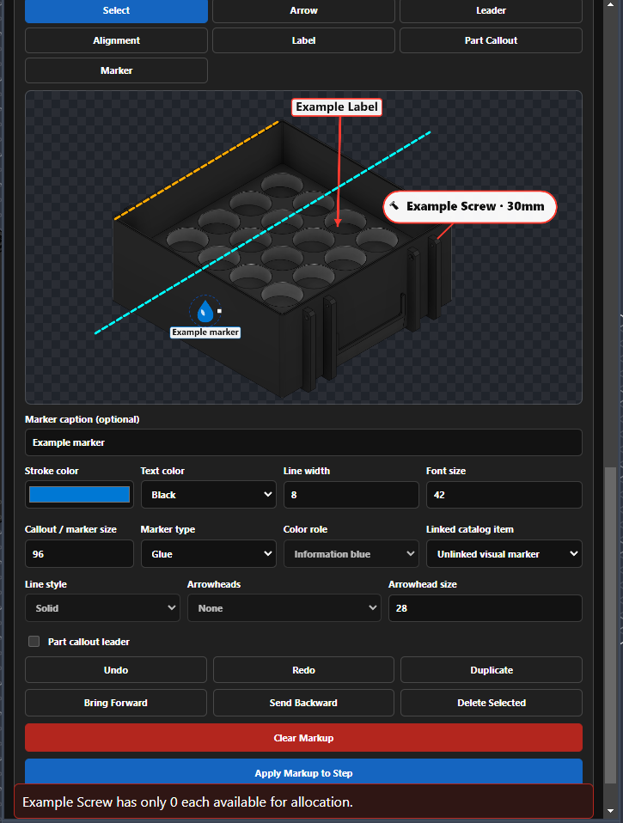Select the red arrow below Example Label

339,171
